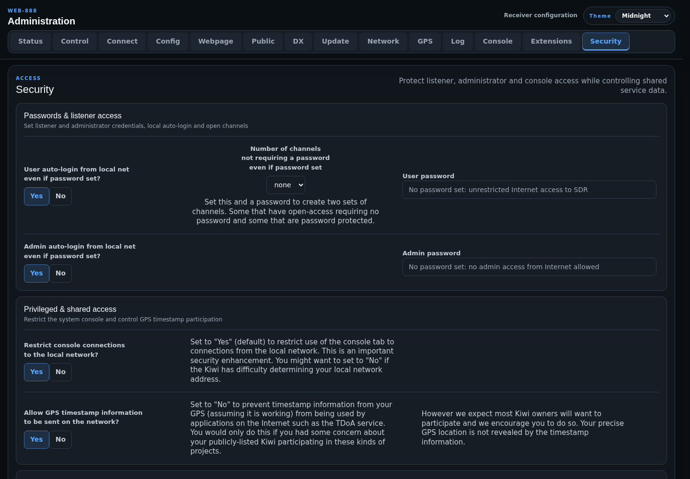This screenshot has width=690, height=479.
Task: Switch to the DX tab
Action: [x=298, y=41]
